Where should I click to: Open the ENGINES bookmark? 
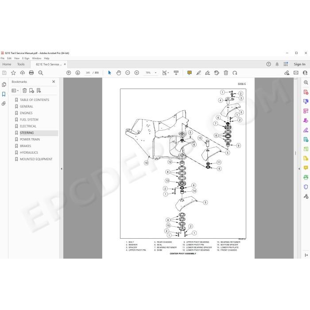[26, 113]
